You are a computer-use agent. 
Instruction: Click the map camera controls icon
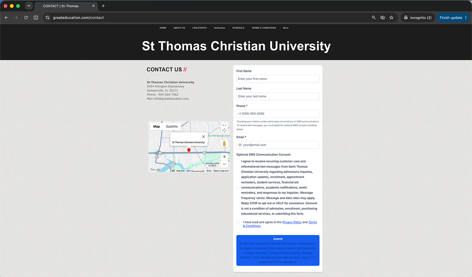tap(224, 131)
